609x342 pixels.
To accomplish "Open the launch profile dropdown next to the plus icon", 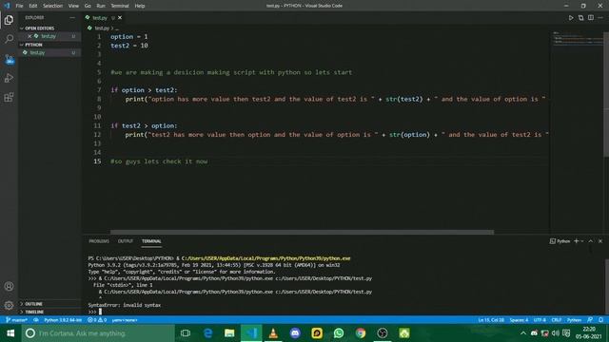I will click(582, 241).
